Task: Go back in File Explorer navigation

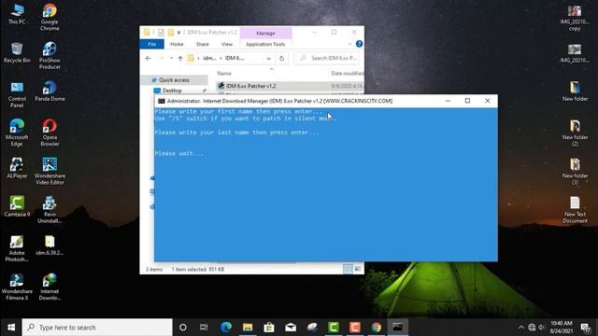Action: pyautogui.click(x=148, y=58)
